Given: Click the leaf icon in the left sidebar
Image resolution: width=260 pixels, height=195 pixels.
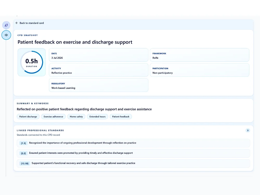Looking at the screenshot, I should click(6, 25).
